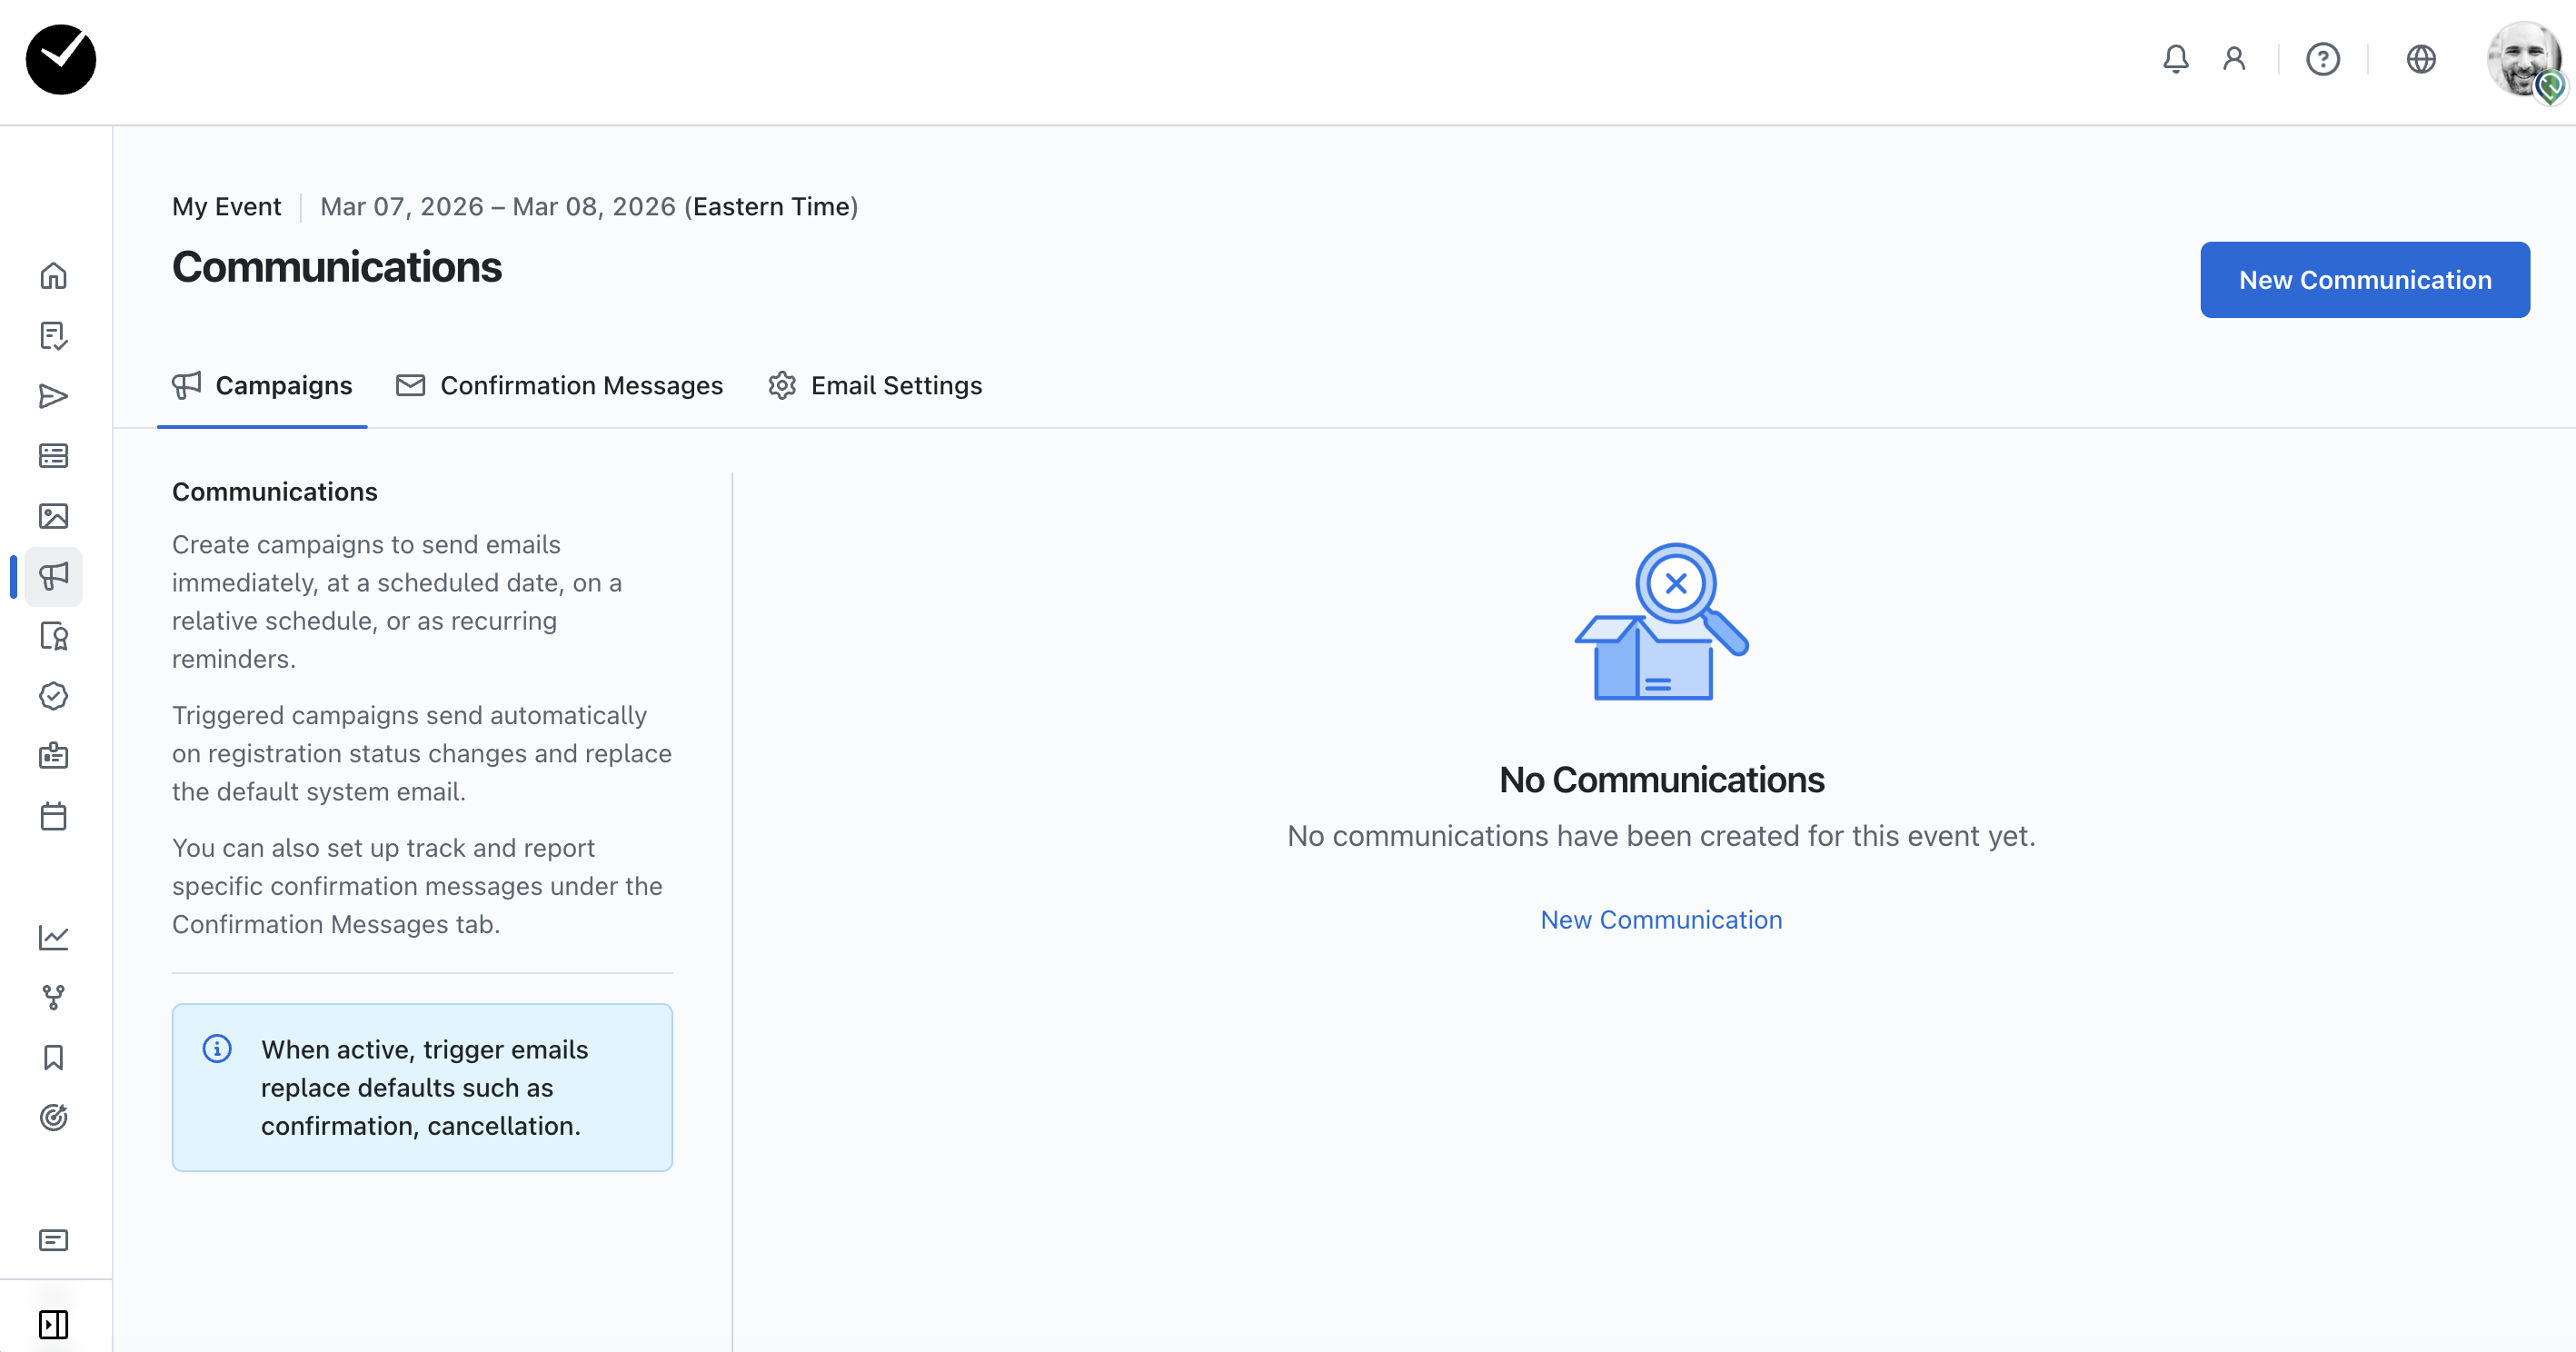Toggle the sidebar collapse panel button
The width and height of the screenshot is (2576, 1352).
[54, 1324]
